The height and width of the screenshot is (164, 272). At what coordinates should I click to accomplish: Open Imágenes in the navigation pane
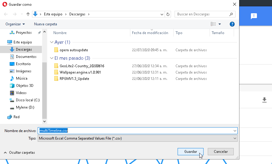point(24,71)
